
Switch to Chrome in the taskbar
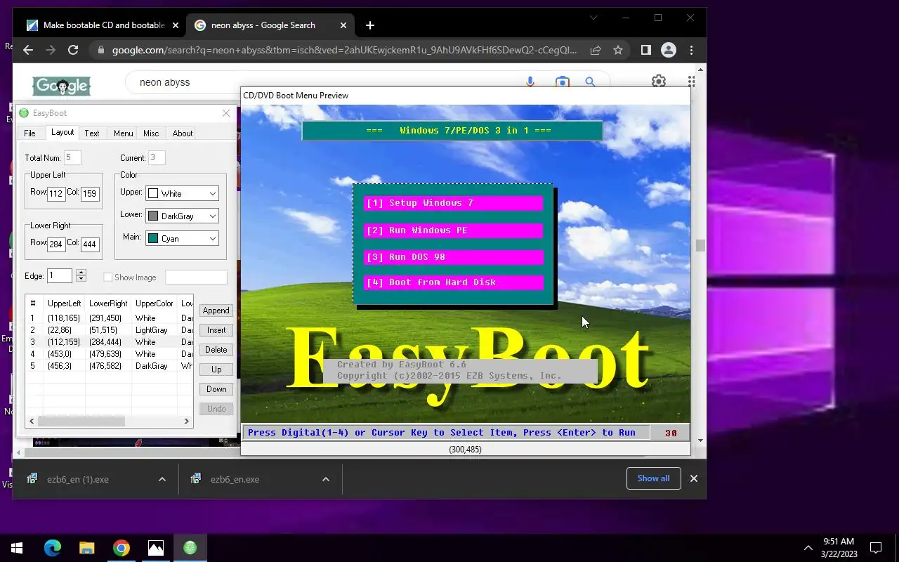pos(121,548)
